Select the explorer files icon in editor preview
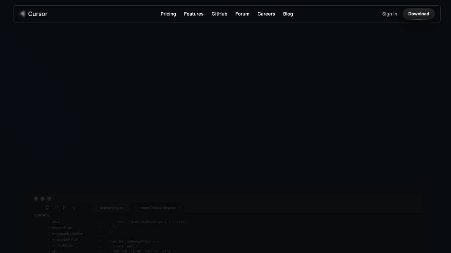Image resolution: width=451 pixels, height=253 pixels. click(x=47, y=208)
